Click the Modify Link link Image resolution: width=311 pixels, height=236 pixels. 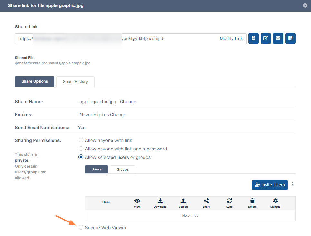point(231,38)
